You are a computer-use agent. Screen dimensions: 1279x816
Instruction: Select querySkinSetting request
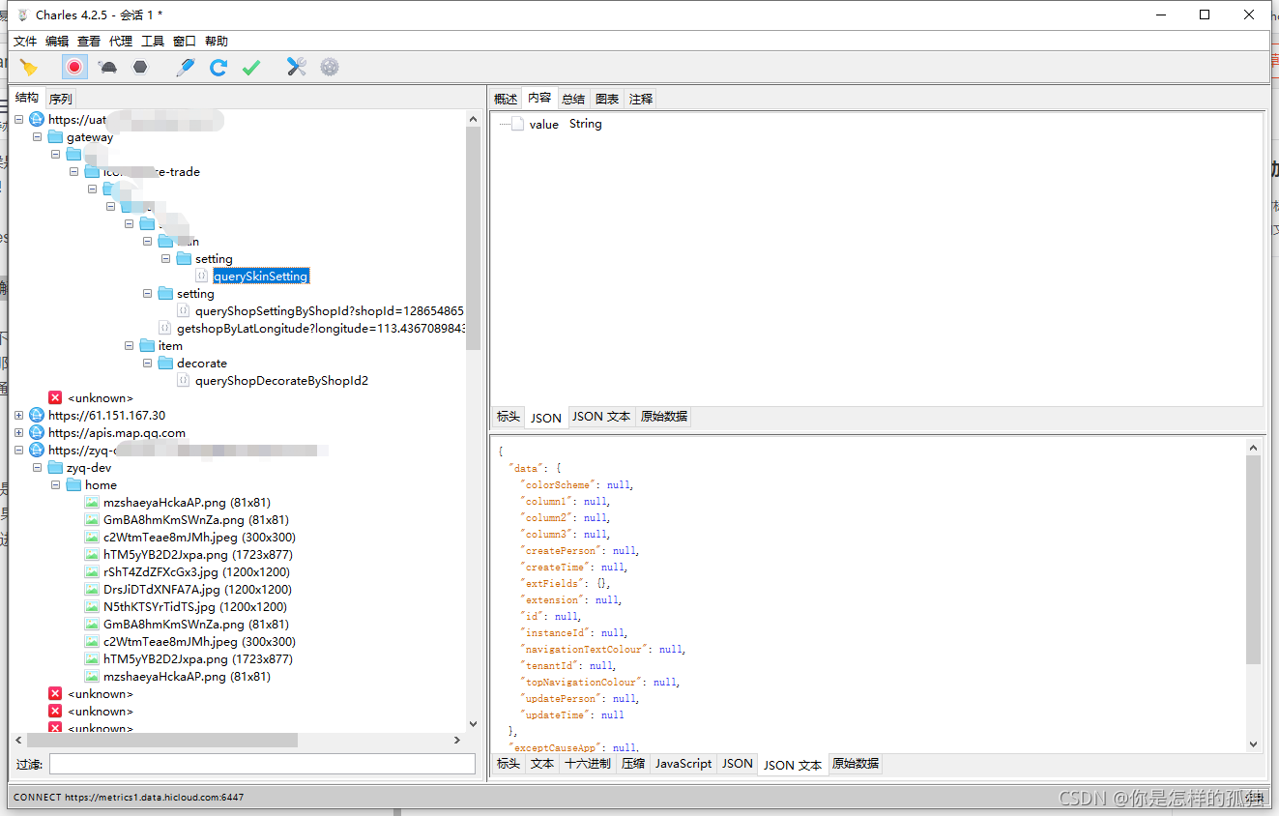[x=261, y=277]
